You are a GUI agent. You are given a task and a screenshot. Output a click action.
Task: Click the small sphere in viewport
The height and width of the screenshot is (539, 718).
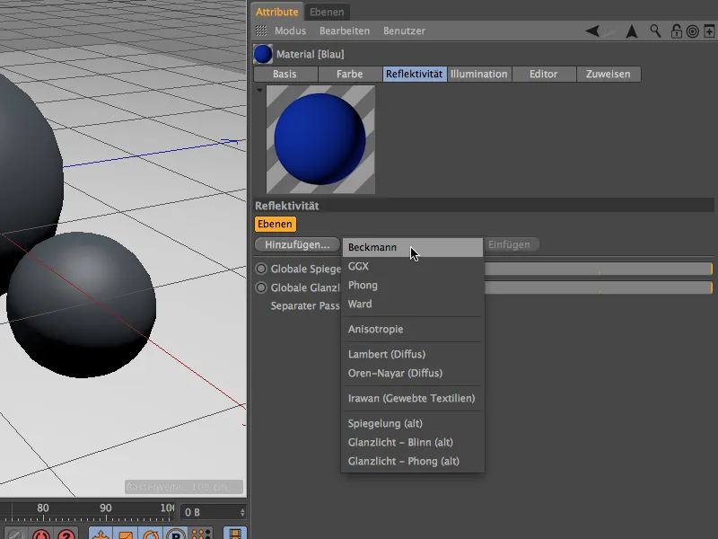[x=82, y=305]
